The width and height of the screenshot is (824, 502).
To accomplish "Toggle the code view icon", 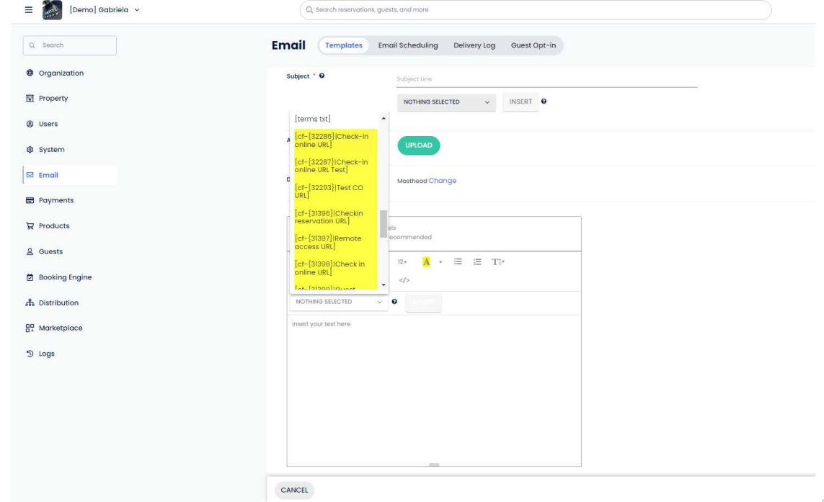I will (404, 280).
